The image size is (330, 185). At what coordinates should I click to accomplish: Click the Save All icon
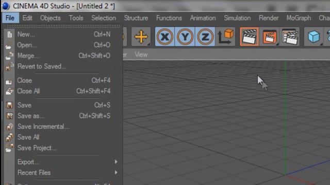[9, 137]
